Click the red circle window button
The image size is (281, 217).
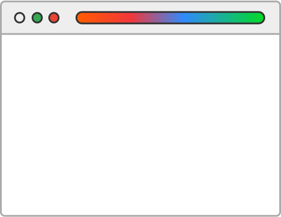(54, 18)
